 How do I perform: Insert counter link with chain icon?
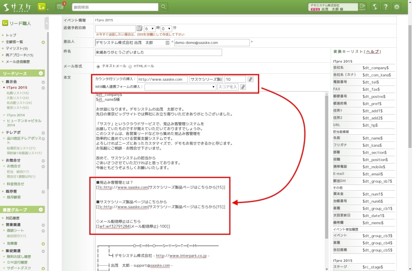(250, 79)
